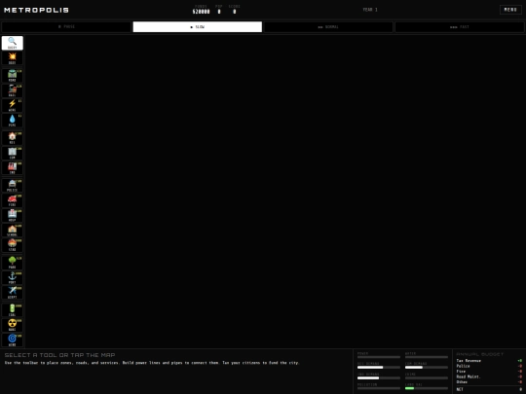
Task: Set game speed to Normal
Action: click(x=328, y=27)
